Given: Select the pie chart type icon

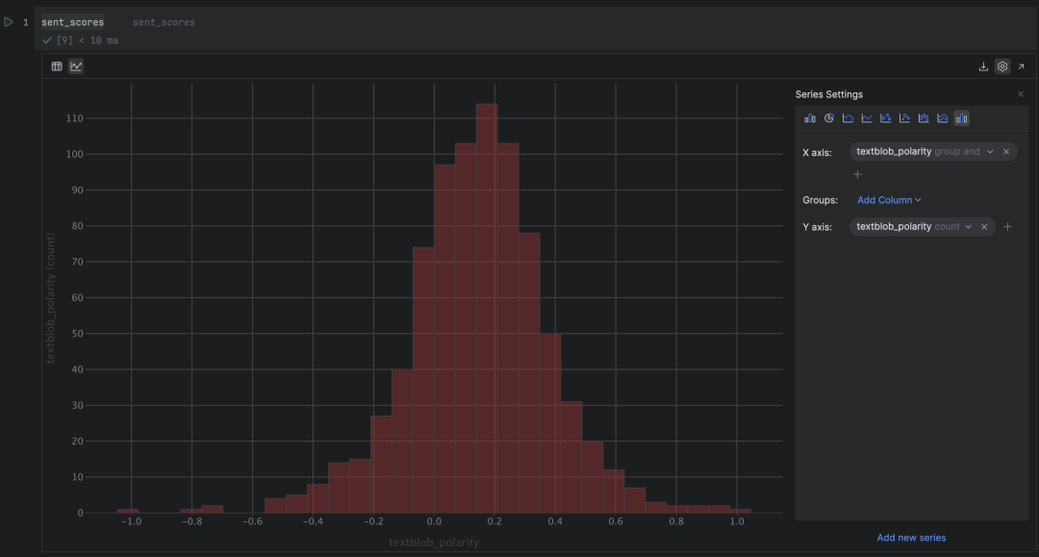Looking at the screenshot, I should 829,118.
